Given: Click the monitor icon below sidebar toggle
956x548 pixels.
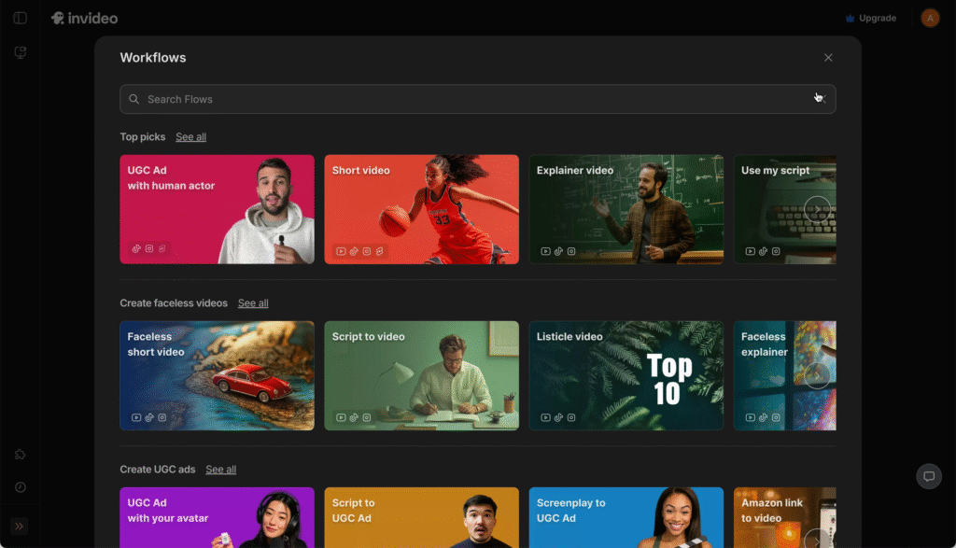Looking at the screenshot, I should pyautogui.click(x=20, y=52).
